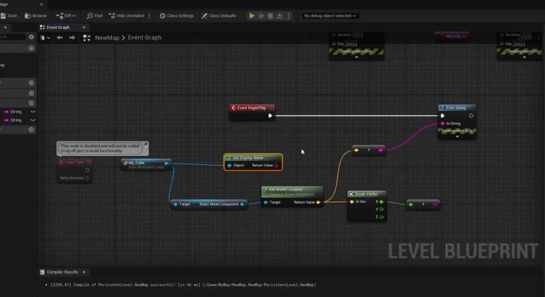Open the Diff dropdown

coord(66,16)
